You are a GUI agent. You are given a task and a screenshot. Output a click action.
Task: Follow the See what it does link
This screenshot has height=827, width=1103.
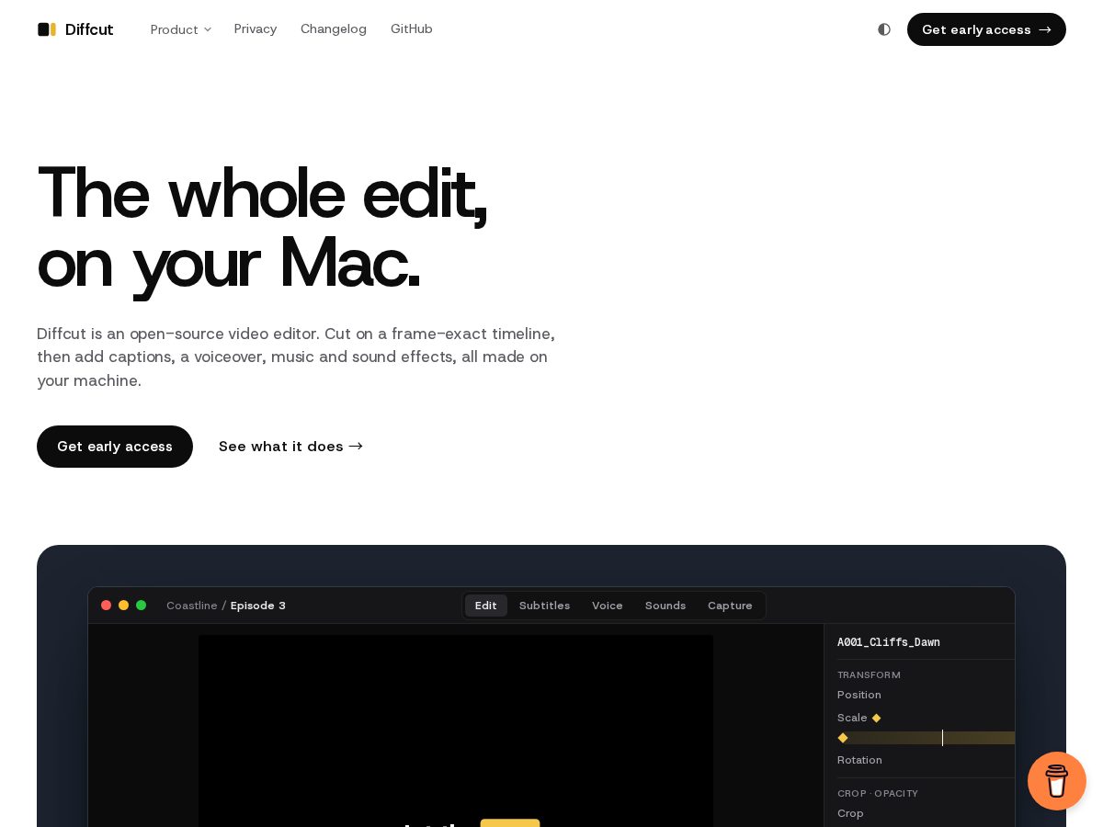tap(290, 447)
